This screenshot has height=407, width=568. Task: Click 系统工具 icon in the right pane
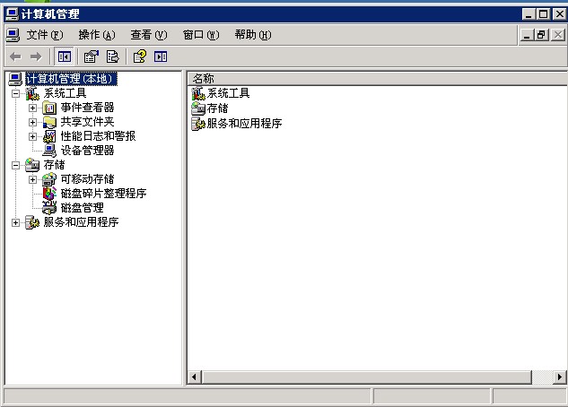click(198, 94)
